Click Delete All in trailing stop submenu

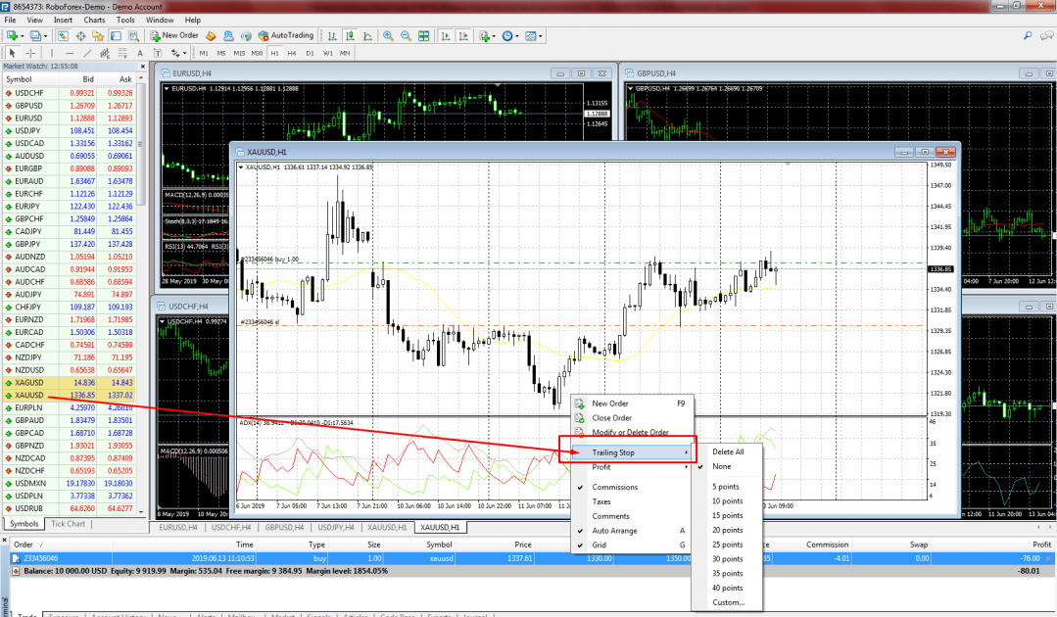728,451
